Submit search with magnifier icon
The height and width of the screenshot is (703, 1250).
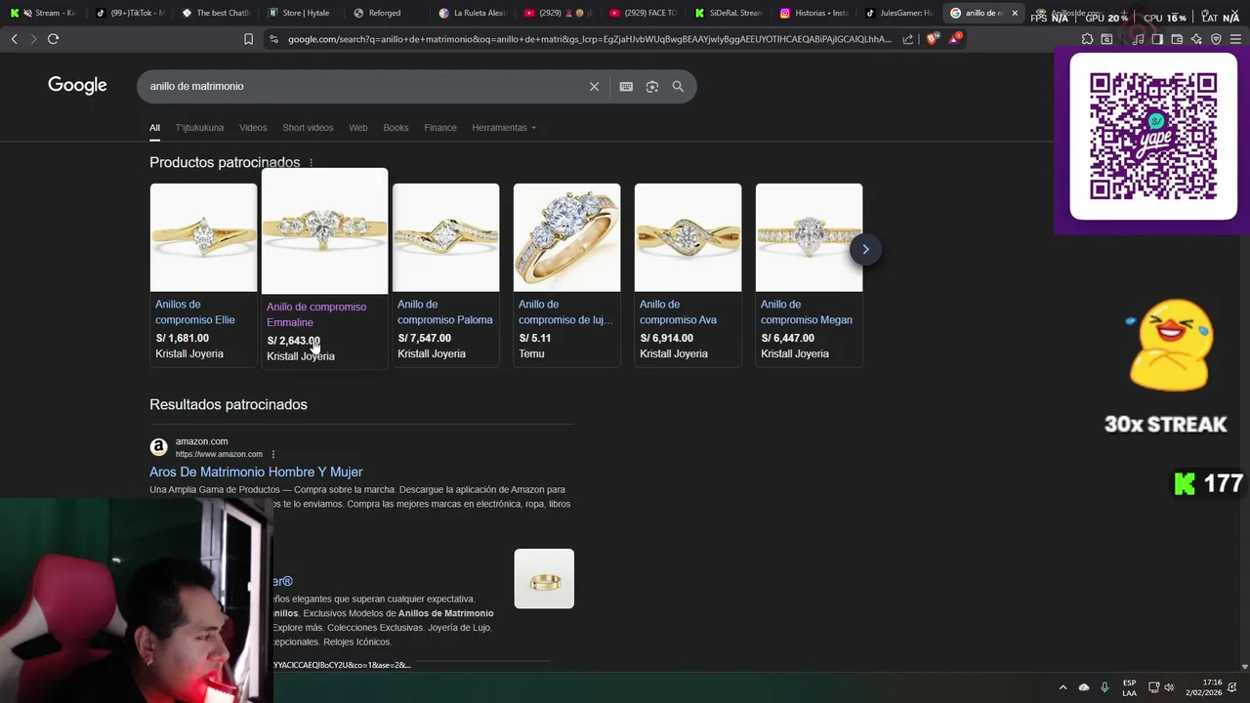click(678, 86)
